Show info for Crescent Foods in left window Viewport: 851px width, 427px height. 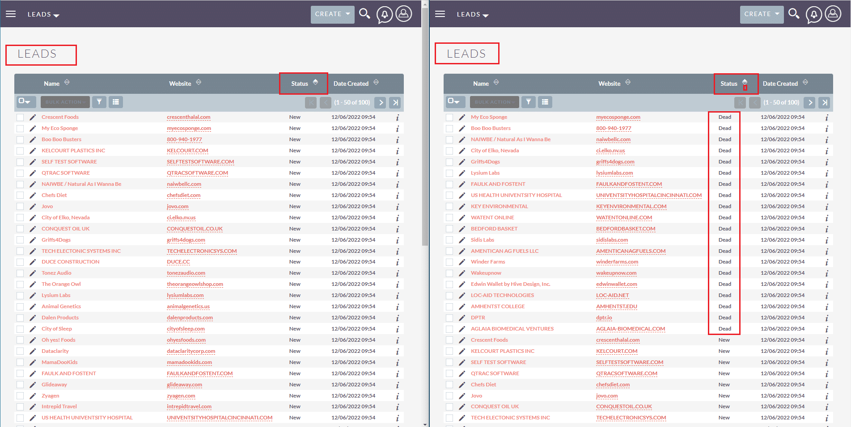[397, 117]
